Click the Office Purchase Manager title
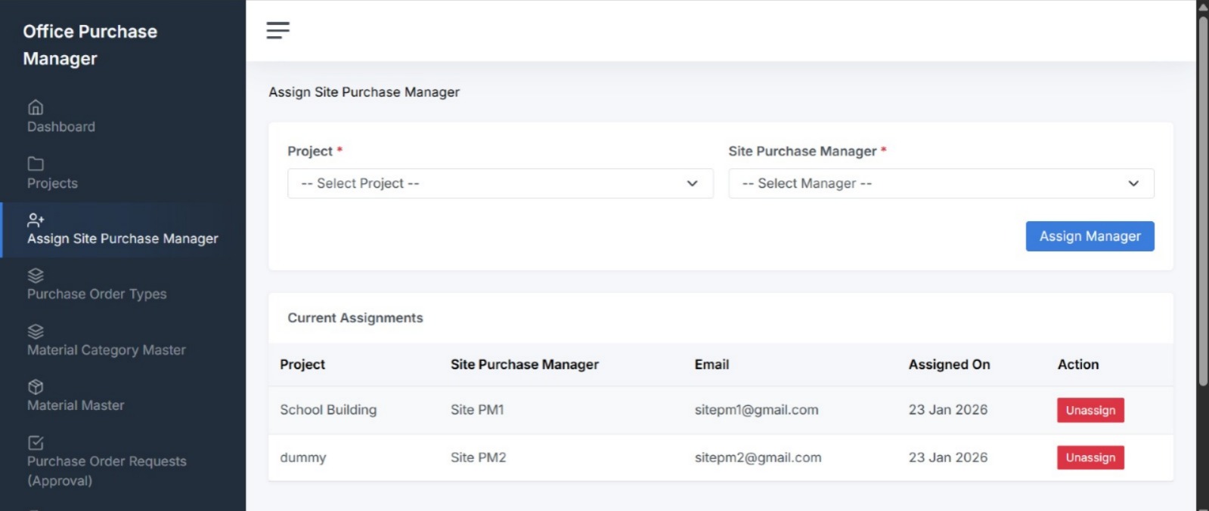 click(x=90, y=45)
